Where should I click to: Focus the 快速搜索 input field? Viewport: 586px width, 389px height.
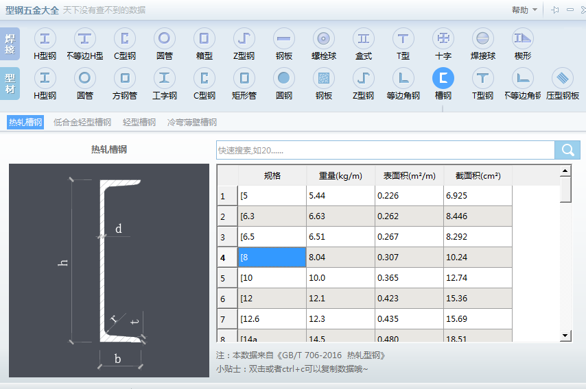click(386, 150)
